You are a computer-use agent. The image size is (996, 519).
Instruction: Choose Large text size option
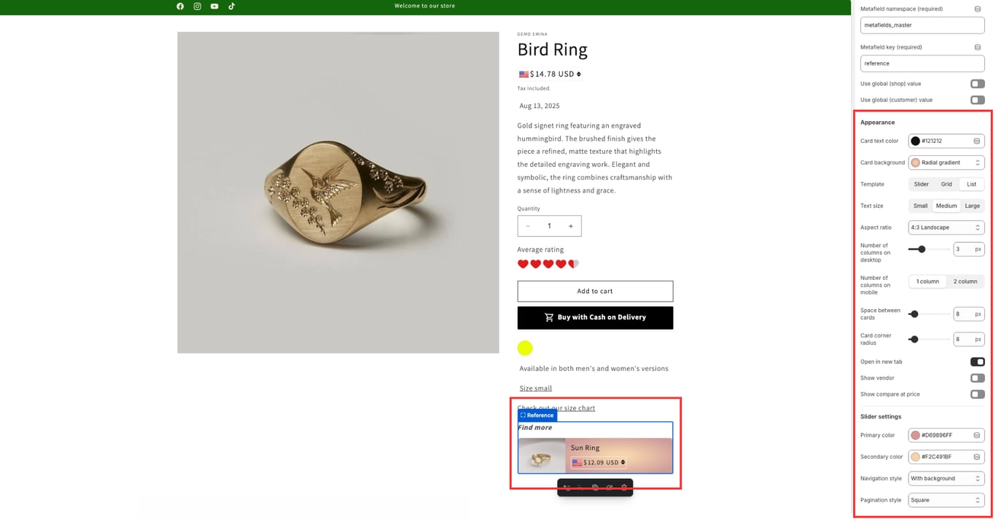point(972,206)
